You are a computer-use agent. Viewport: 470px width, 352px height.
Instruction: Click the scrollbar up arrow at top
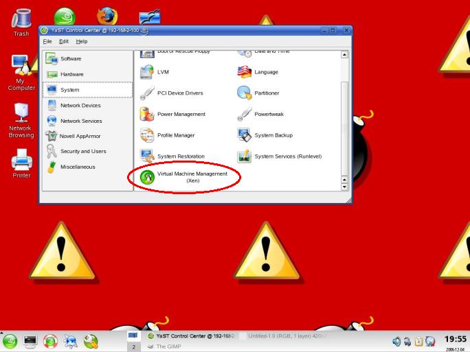(x=344, y=55)
